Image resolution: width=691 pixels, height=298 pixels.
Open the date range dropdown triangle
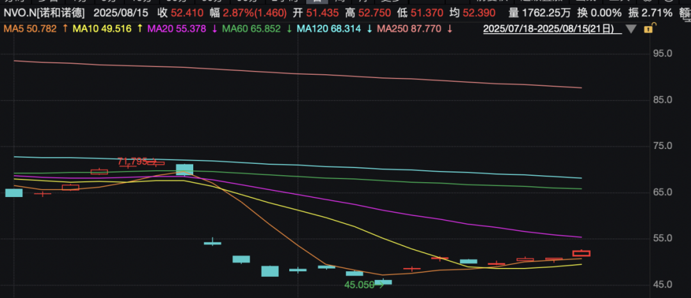[x=631, y=29]
